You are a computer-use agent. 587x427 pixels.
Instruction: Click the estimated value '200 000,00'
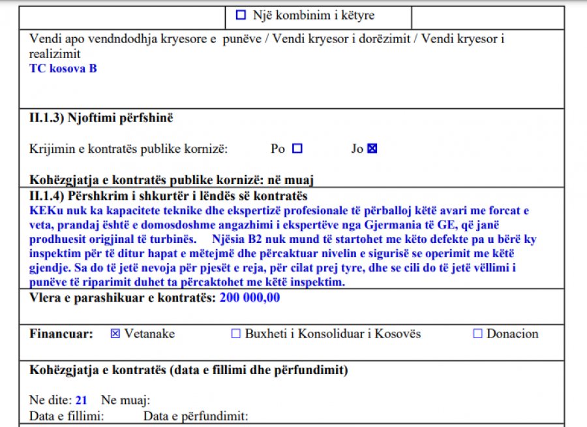(x=250, y=298)
